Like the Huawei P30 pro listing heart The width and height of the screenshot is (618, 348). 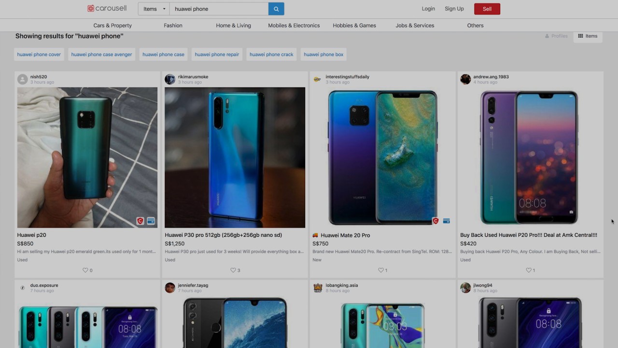click(233, 270)
